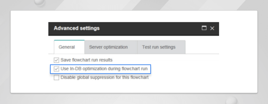This screenshot has height=104, width=268.
Task: Enable Disable global suppression checkbox
Action: 56,78
